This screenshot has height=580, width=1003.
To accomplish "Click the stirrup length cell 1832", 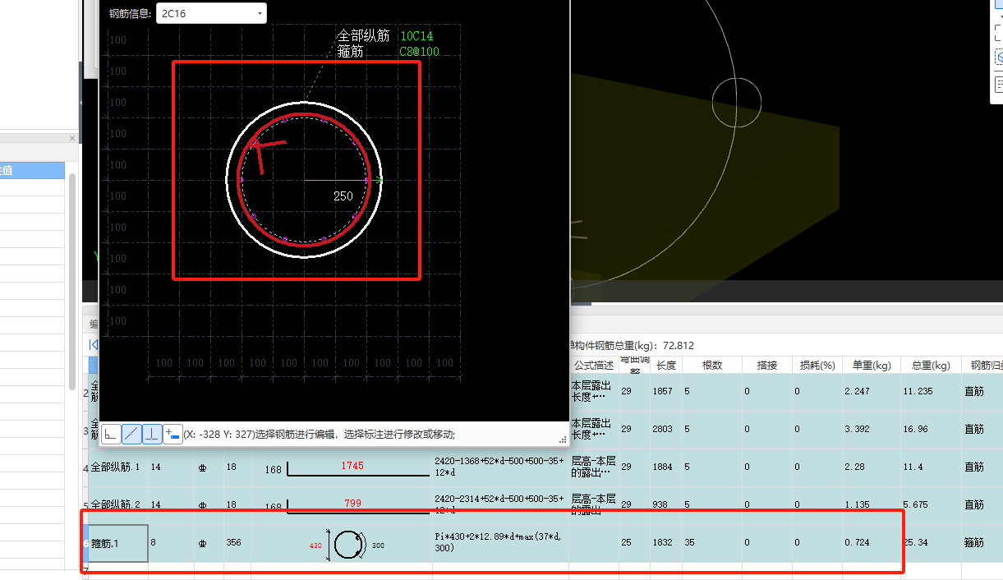I will pyautogui.click(x=666, y=543).
